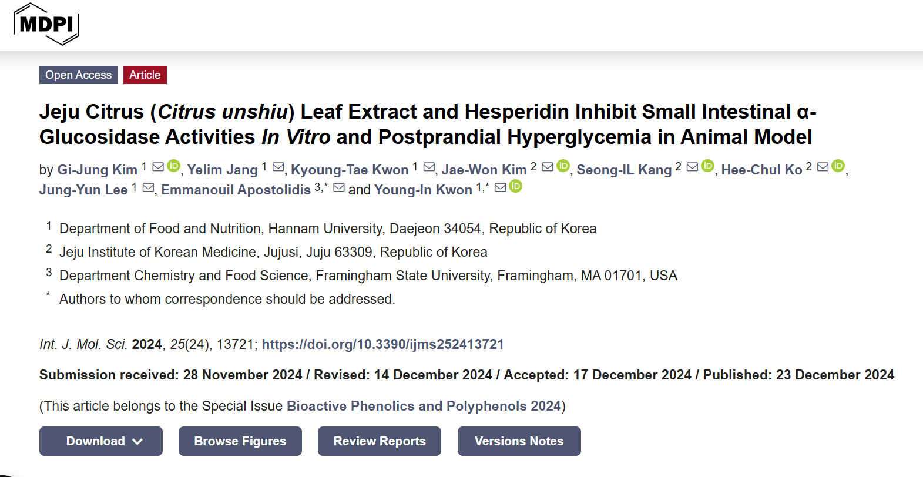Image resolution: width=923 pixels, height=477 pixels.
Task: Open Bioactive Phenolics and Polyphenols 2024 link
Action: [424, 406]
